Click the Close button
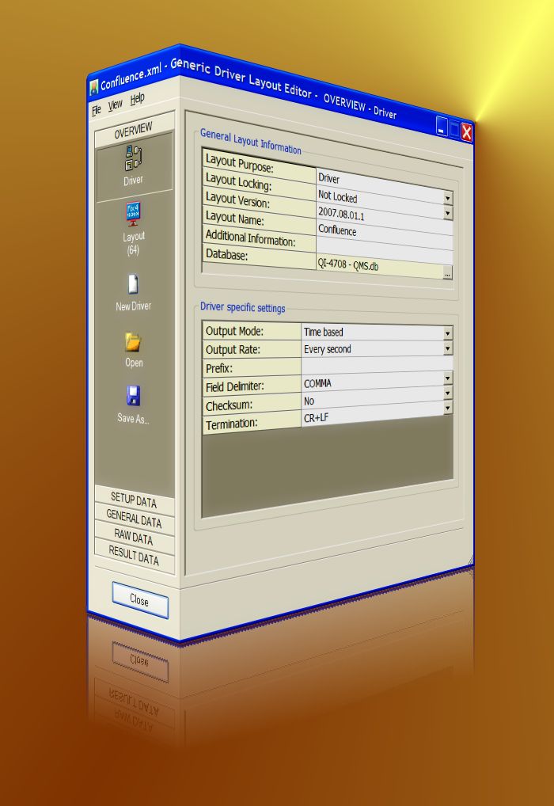 click(140, 600)
